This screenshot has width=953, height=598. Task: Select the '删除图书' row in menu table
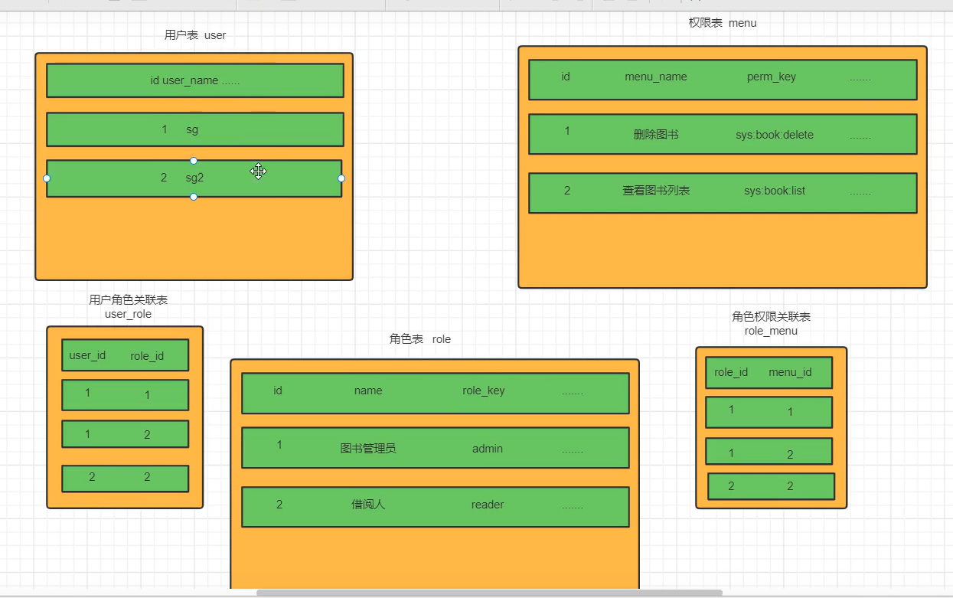pos(722,135)
